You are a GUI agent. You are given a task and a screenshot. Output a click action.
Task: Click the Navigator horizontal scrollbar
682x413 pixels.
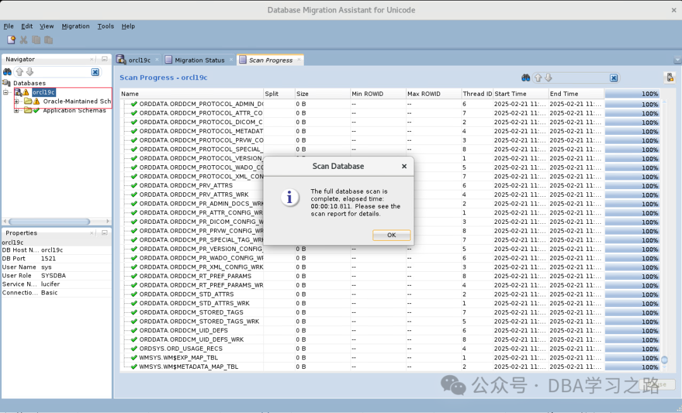pyautogui.click(x=49, y=221)
